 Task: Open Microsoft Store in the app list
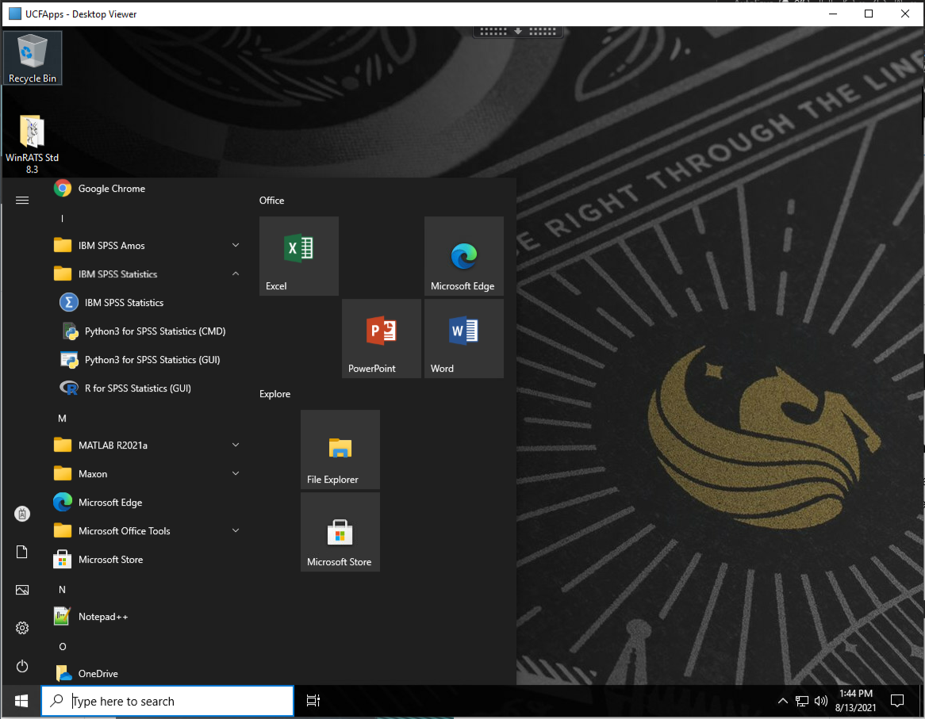coord(146,560)
